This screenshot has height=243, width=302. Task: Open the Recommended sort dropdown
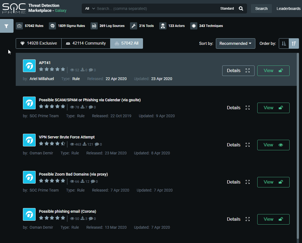tap(235, 43)
